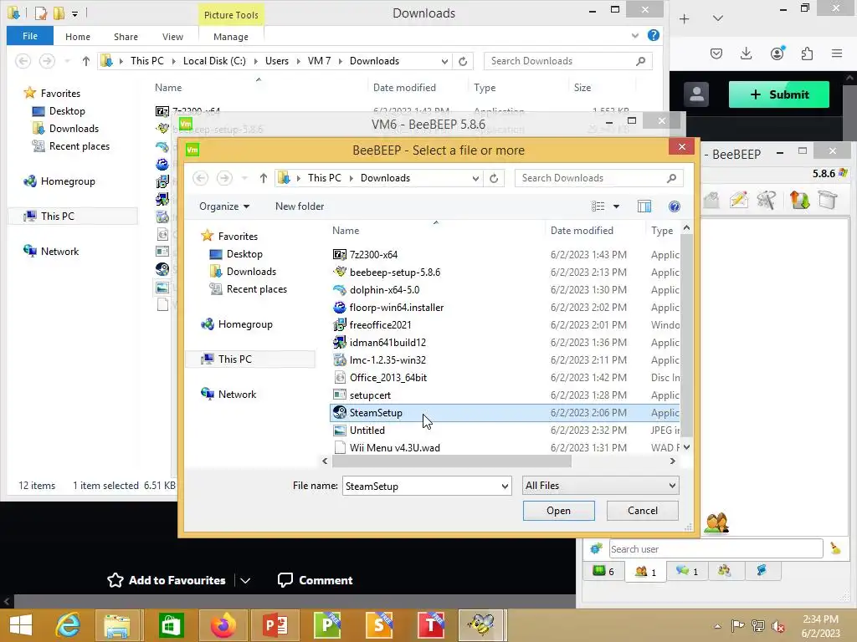
Task: Click Up arrow in dialog navigation
Action: point(263,178)
